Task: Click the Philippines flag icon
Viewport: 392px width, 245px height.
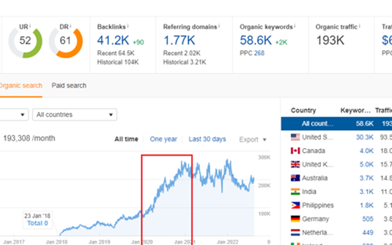Action: pos(295,205)
